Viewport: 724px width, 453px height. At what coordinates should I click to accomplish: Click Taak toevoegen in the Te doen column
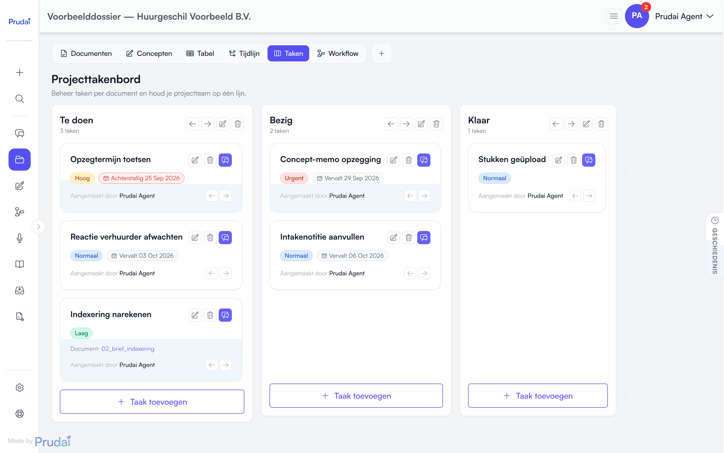click(152, 402)
